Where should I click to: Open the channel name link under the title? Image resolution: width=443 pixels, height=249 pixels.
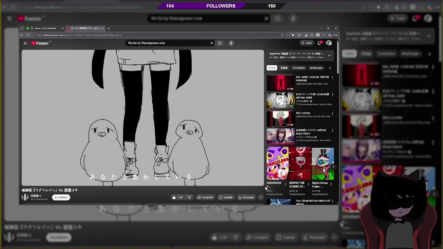pyautogui.click(x=35, y=196)
